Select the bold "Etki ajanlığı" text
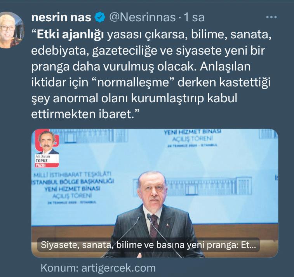This screenshot has height=277, width=294. point(70,35)
